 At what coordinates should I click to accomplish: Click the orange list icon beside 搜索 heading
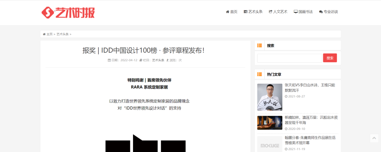[x=259, y=45]
